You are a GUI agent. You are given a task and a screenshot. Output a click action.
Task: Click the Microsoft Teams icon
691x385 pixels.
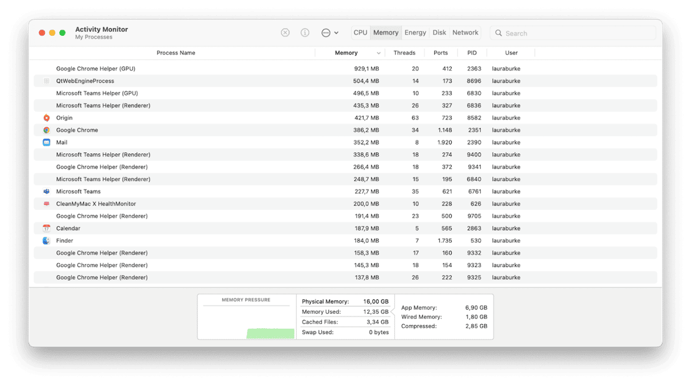point(47,191)
